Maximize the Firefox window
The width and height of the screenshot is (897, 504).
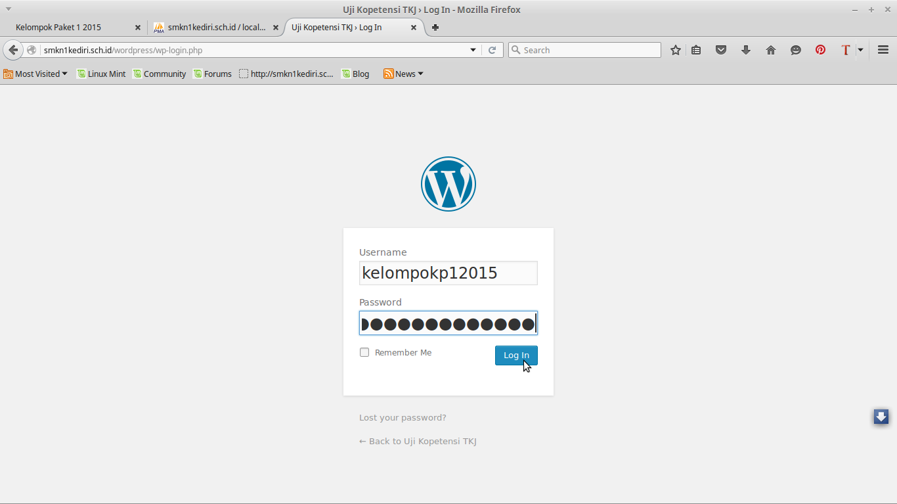coord(871,10)
